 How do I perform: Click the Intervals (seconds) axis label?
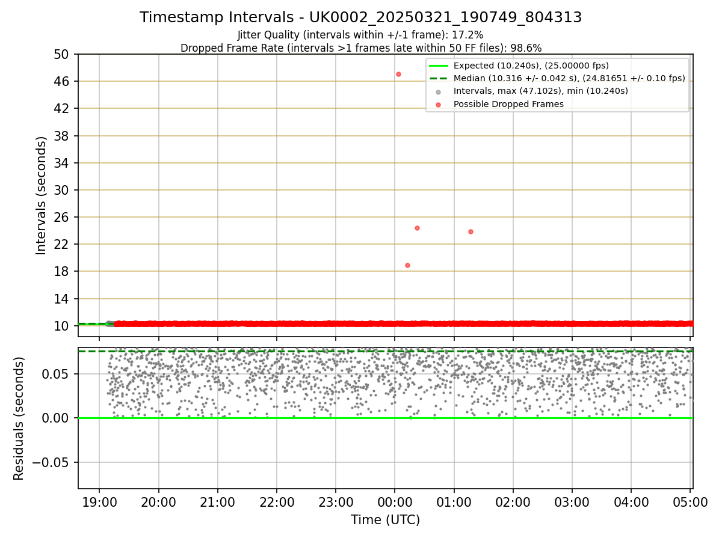(41, 195)
